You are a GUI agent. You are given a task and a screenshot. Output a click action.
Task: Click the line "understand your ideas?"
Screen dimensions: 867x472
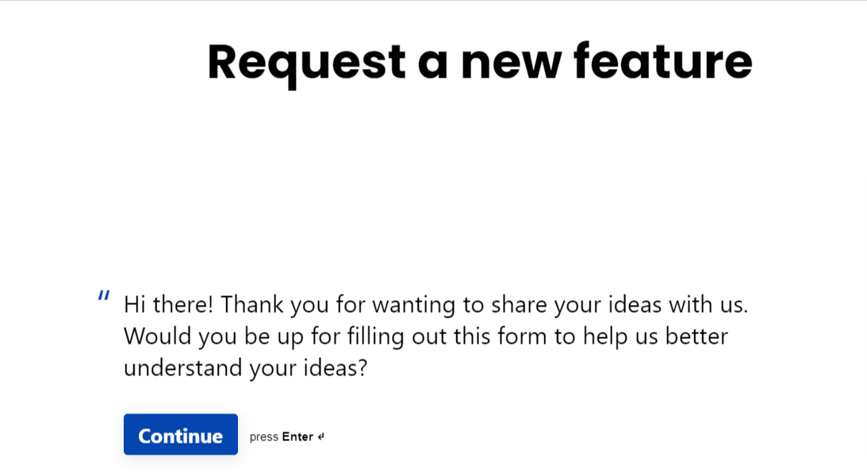(245, 367)
